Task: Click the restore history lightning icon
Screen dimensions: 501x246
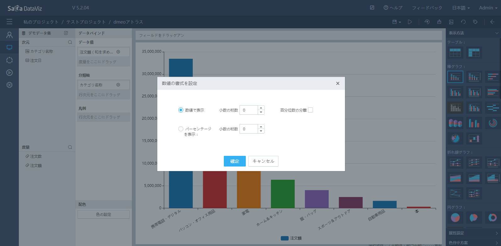Action: [427, 22]
